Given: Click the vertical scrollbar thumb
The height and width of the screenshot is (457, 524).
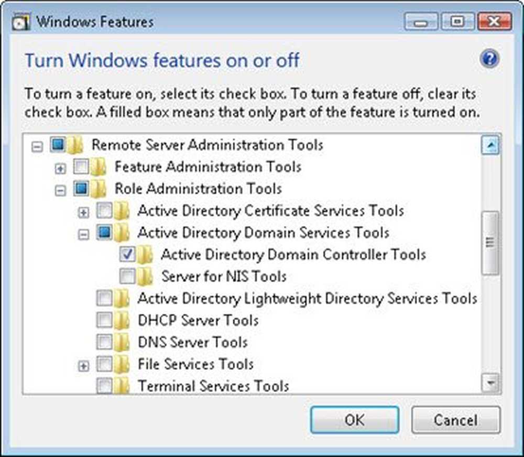Looking at the screenshot, I should [x=490, y=243].
